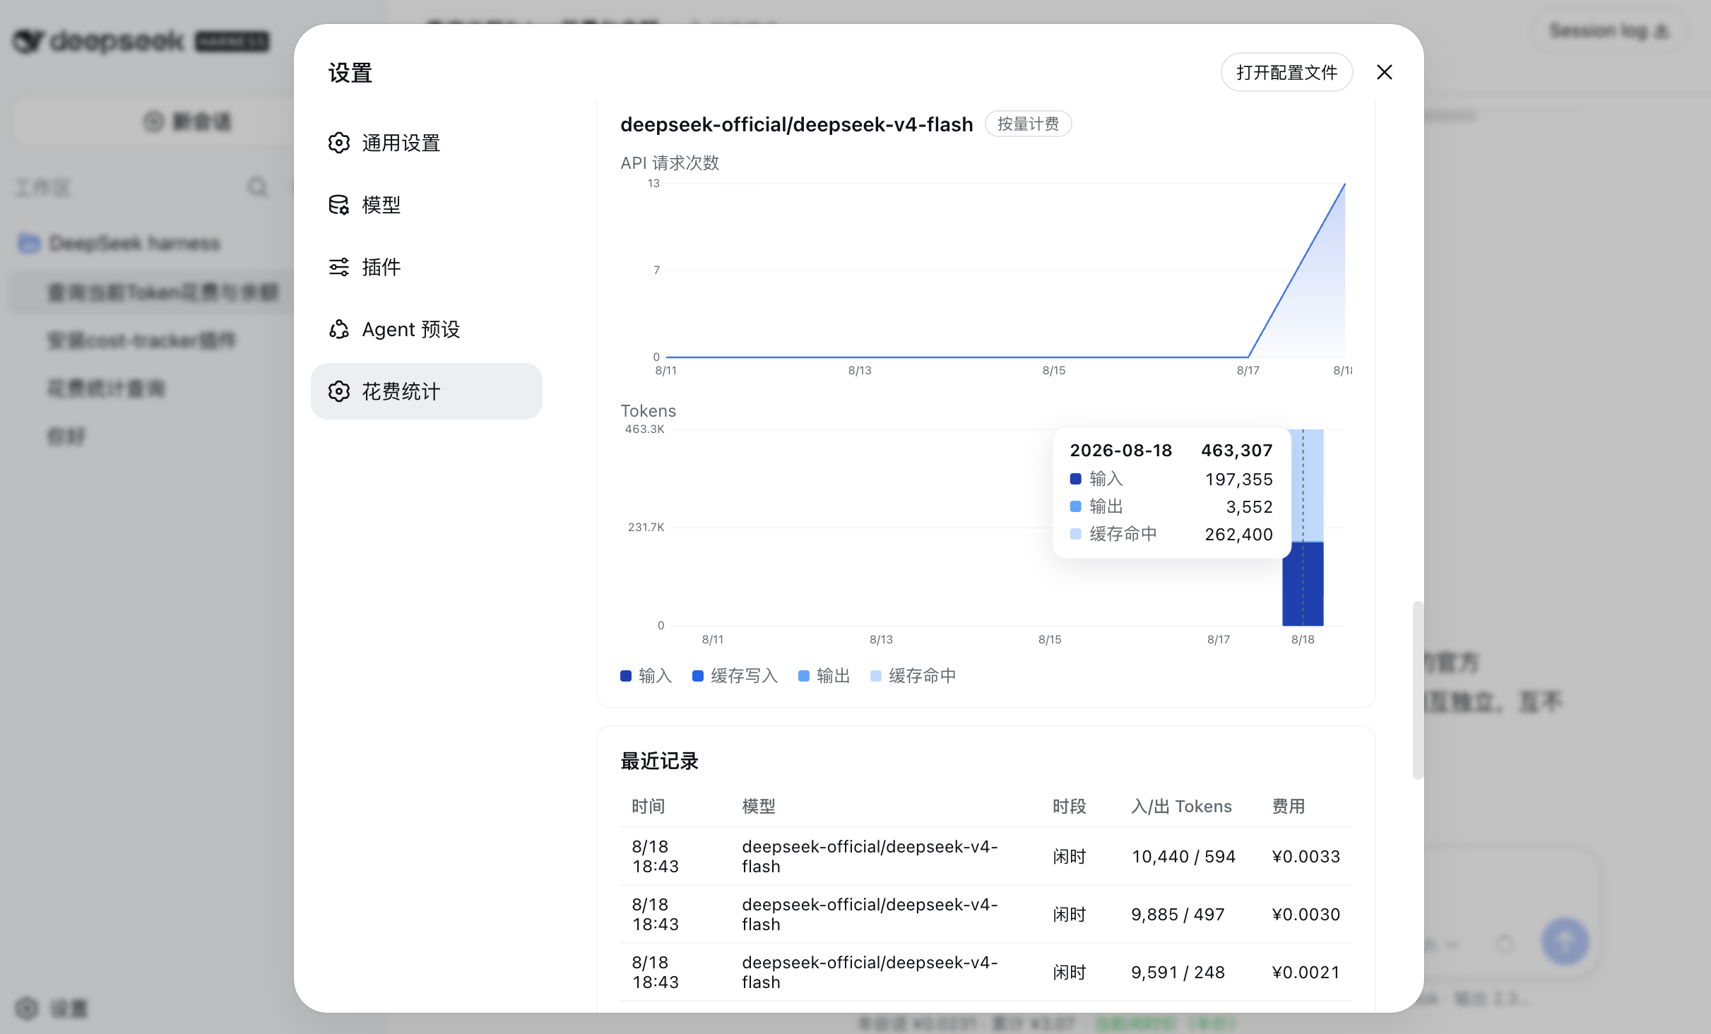Click the 缓存写入 legend color swatch

coord(698,676)
